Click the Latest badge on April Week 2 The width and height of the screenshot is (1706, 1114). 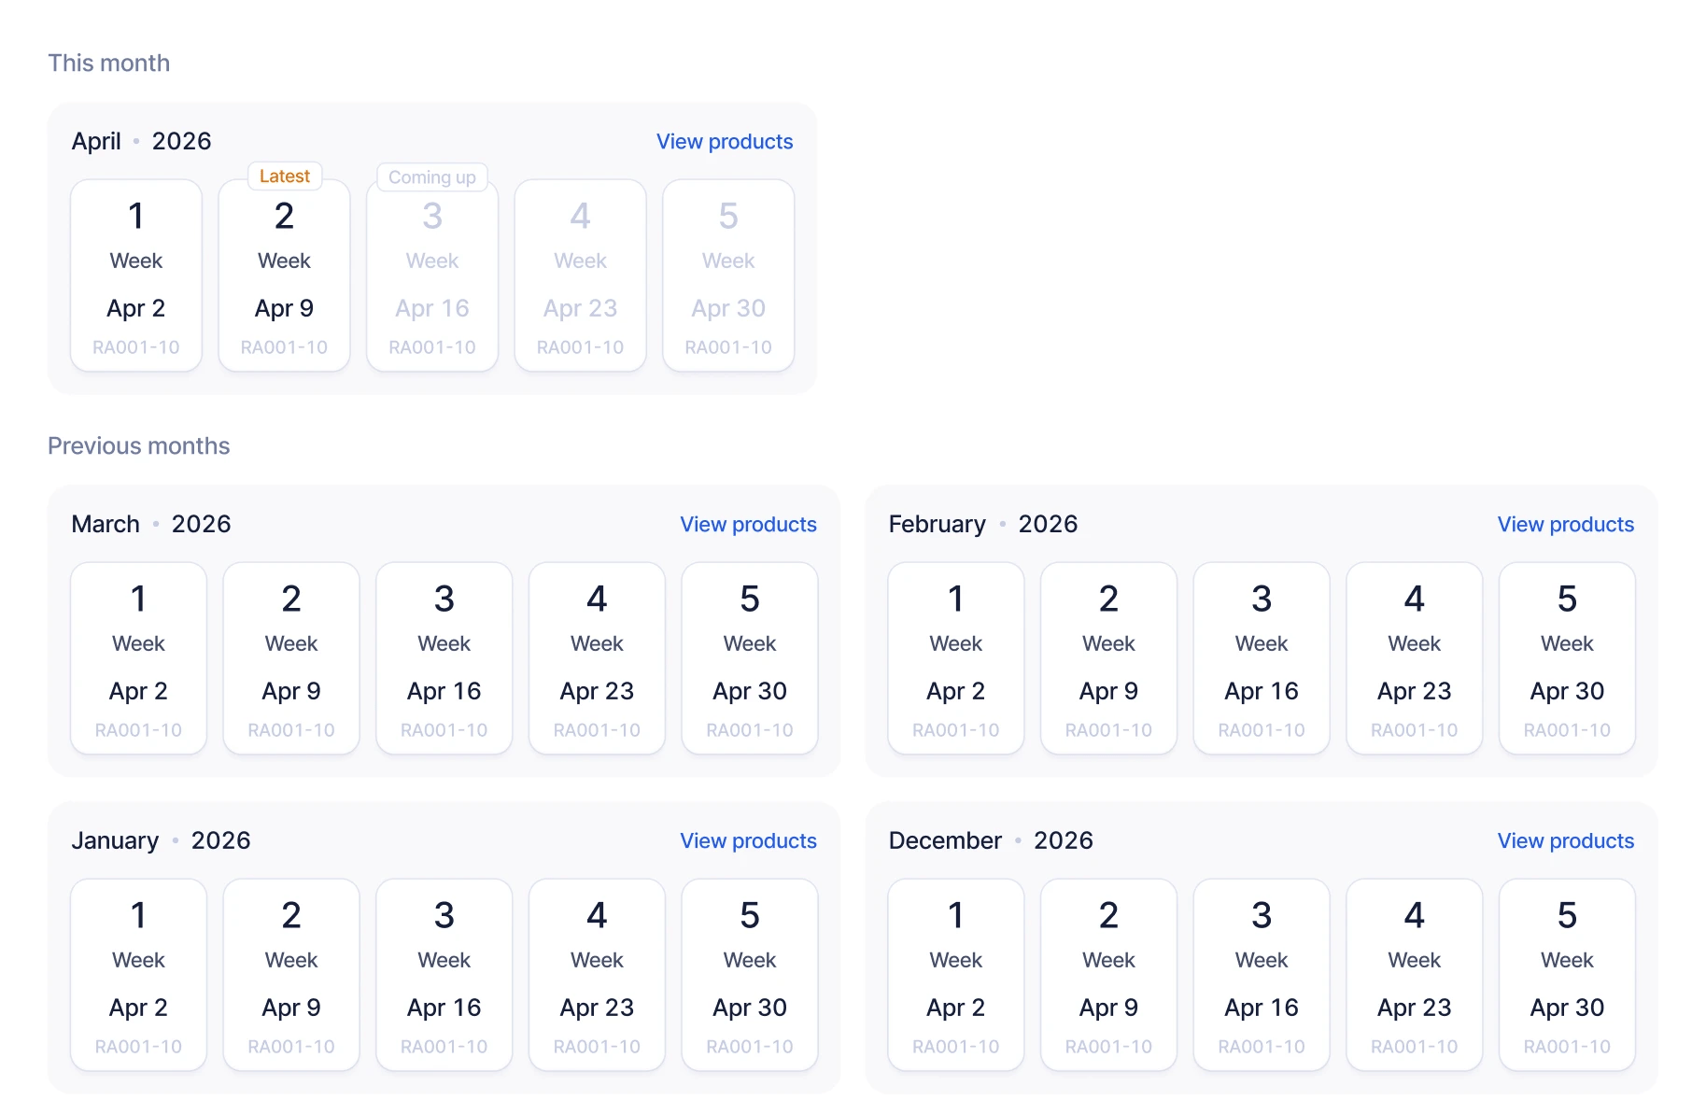click(285, 176)
